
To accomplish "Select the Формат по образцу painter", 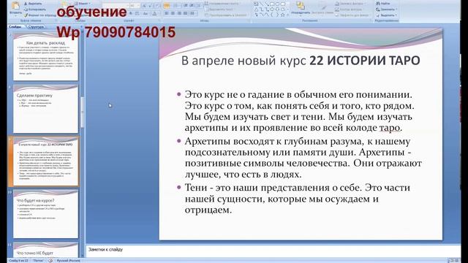I will coord(39,15).
